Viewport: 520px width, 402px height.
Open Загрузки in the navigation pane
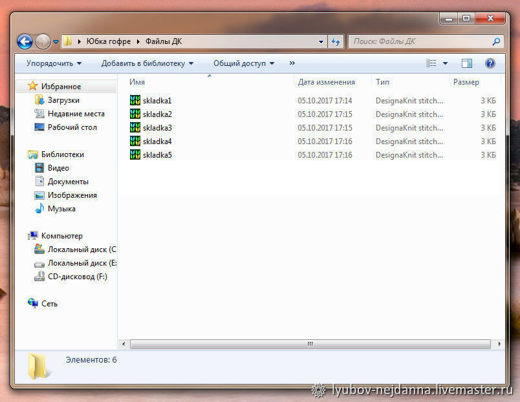[x=63, y=100]
